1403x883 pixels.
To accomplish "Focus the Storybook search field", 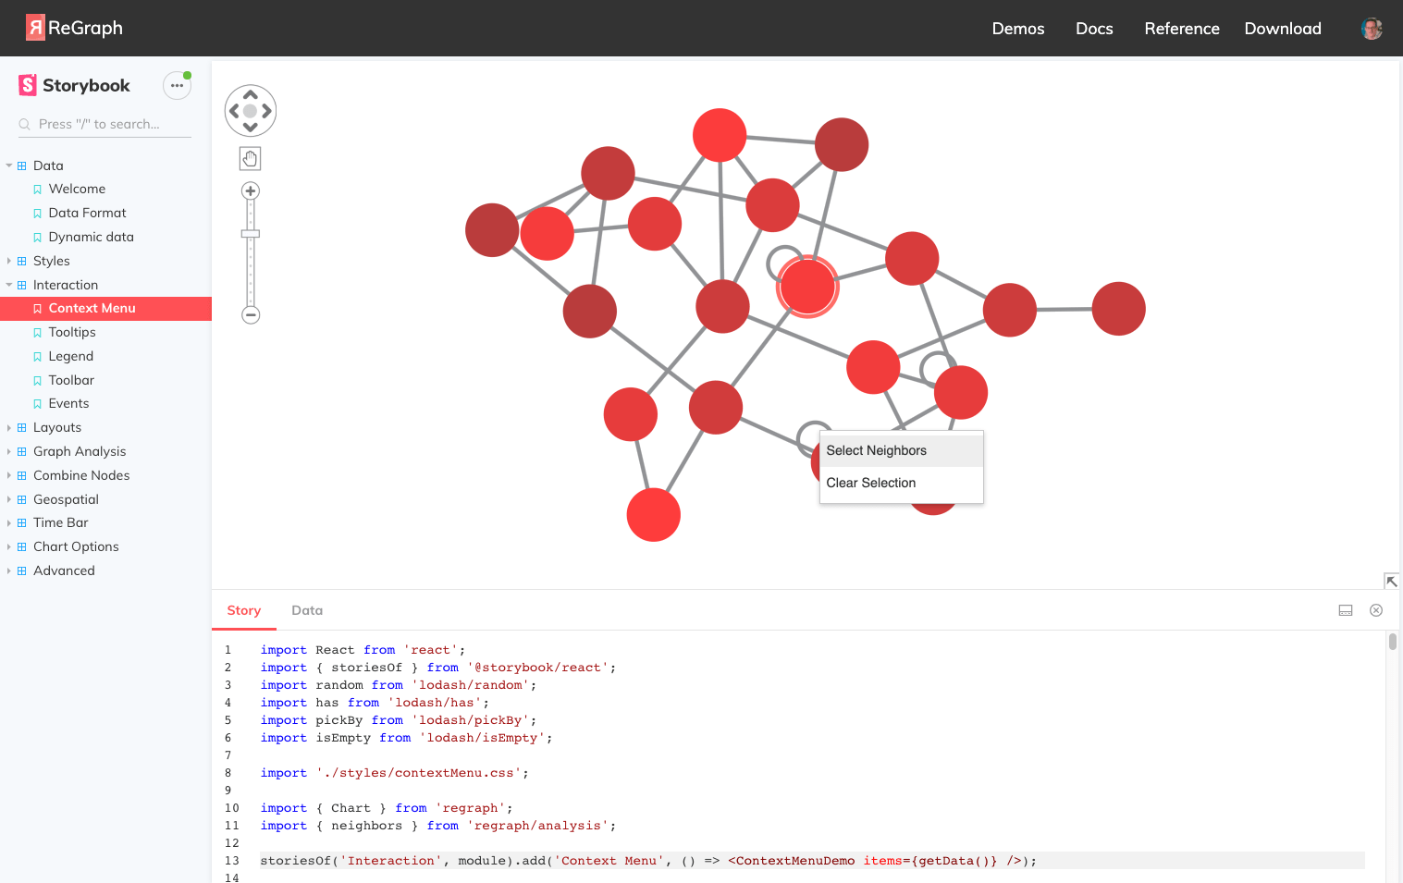I will point(105,124).
